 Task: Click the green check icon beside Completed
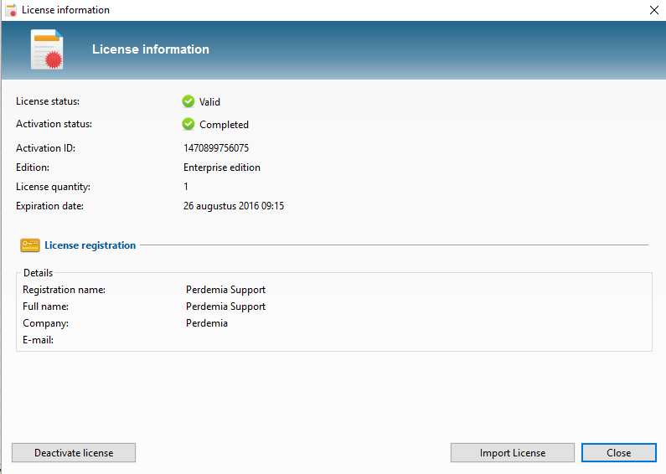pos(188,124)
